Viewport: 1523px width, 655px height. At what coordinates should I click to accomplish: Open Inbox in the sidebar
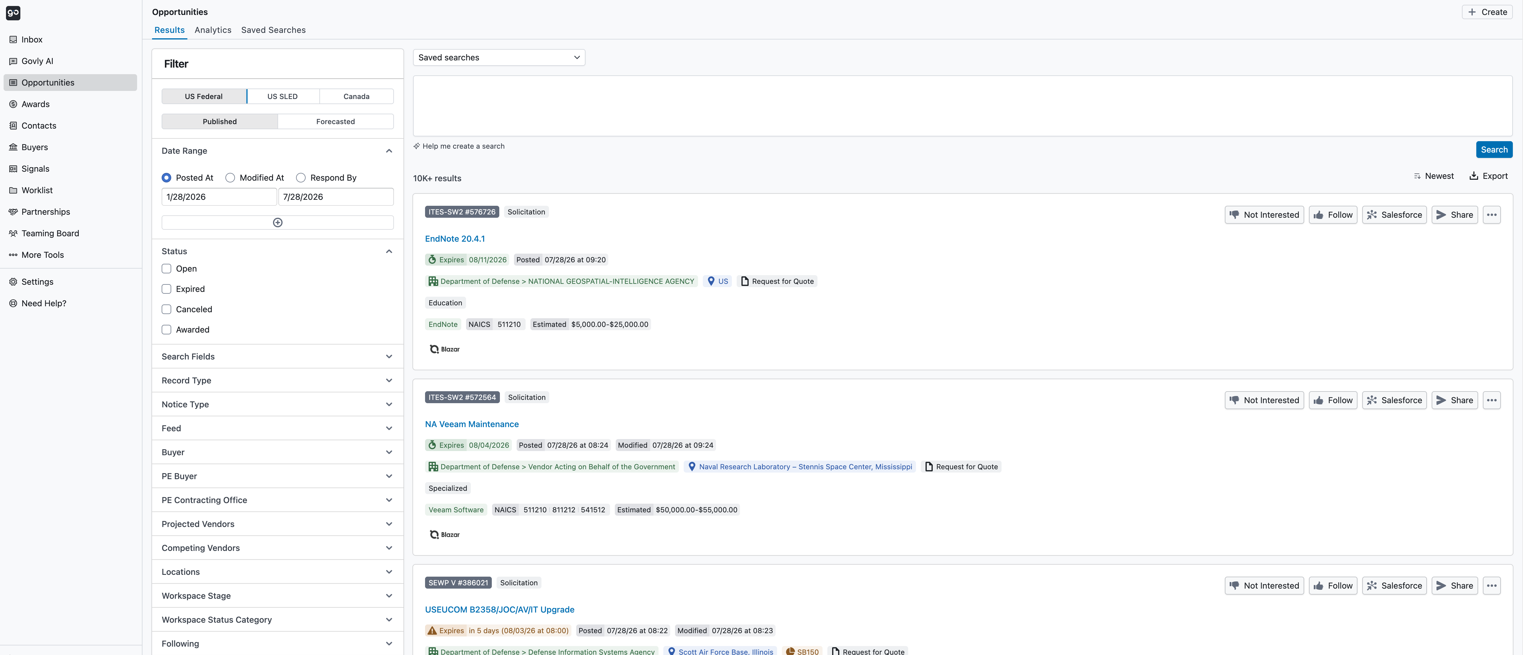[70, 39]
